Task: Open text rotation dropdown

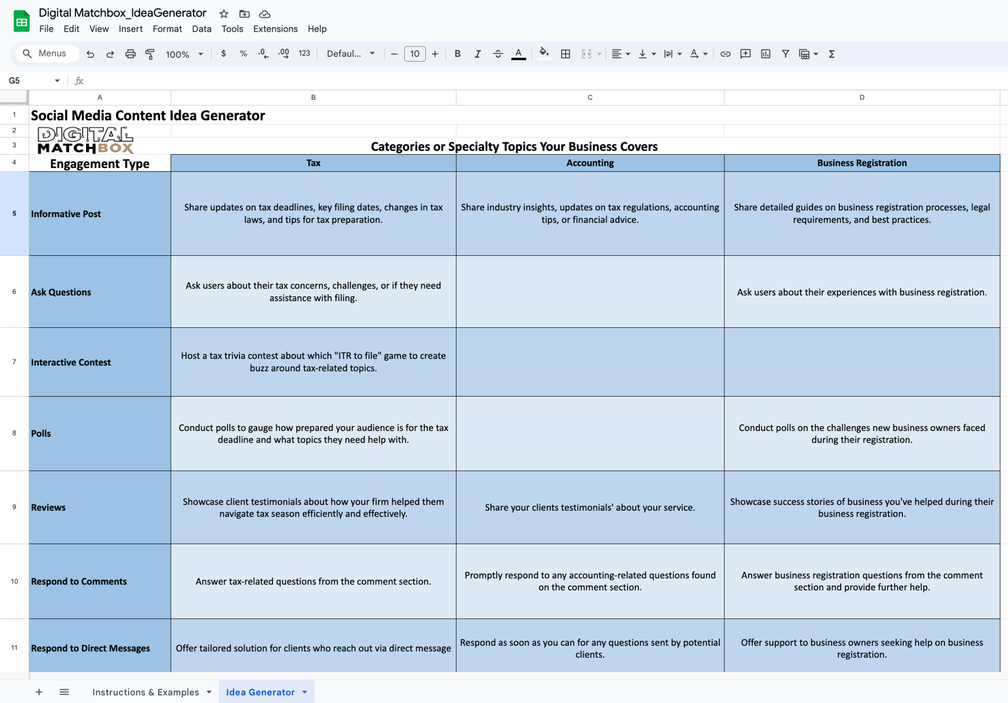Action: click(x=698, y=54)
